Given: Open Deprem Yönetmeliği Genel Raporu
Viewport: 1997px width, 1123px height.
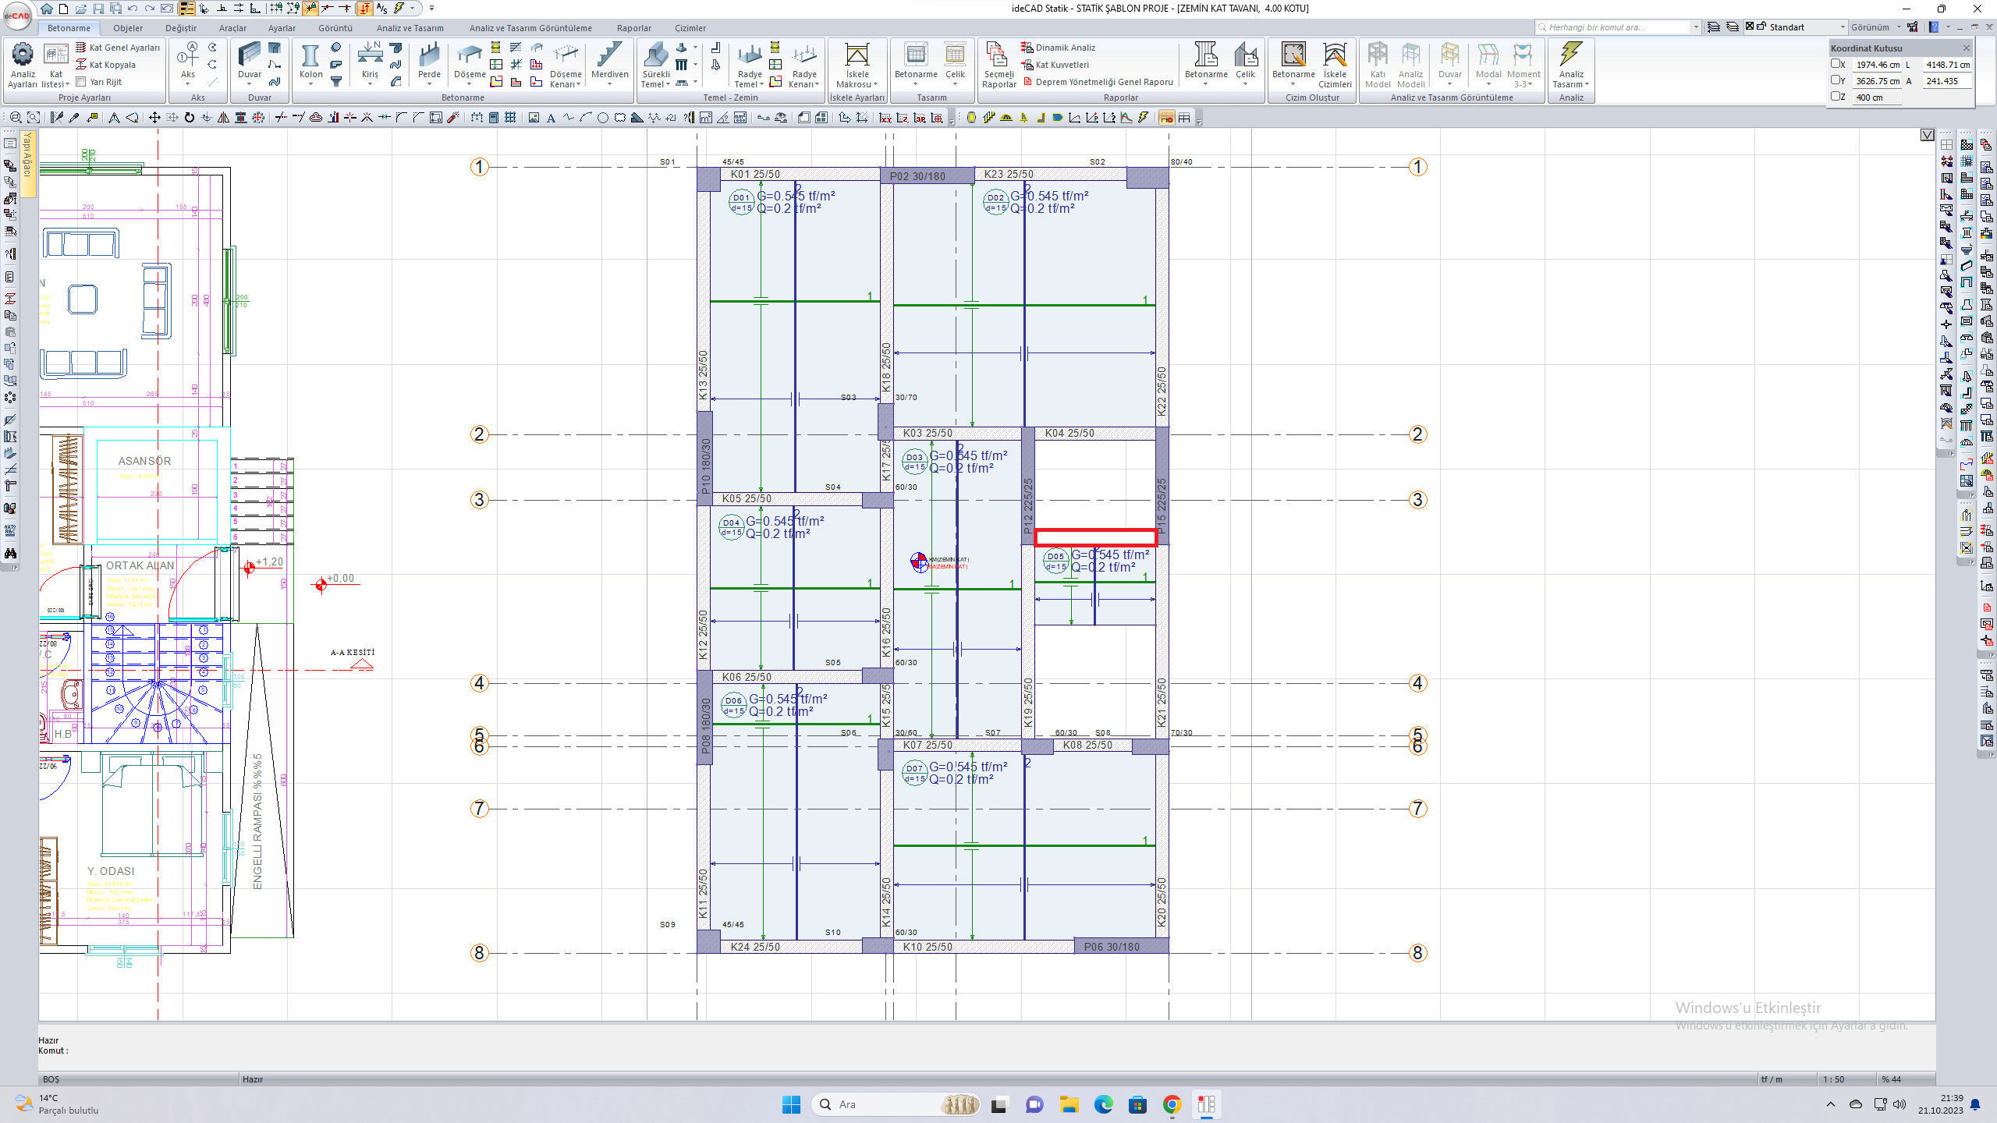Looking at the screenshot, I should [x=1097, y=82].
